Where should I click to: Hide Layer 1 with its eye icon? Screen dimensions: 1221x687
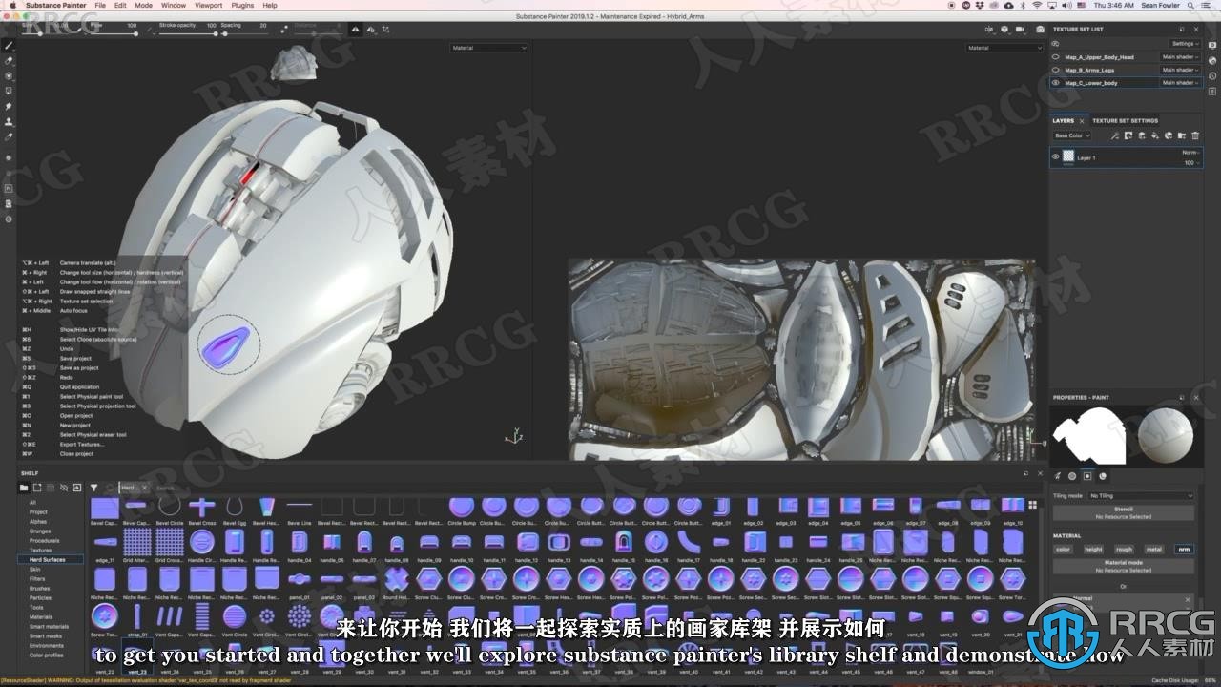point(1056,157)
